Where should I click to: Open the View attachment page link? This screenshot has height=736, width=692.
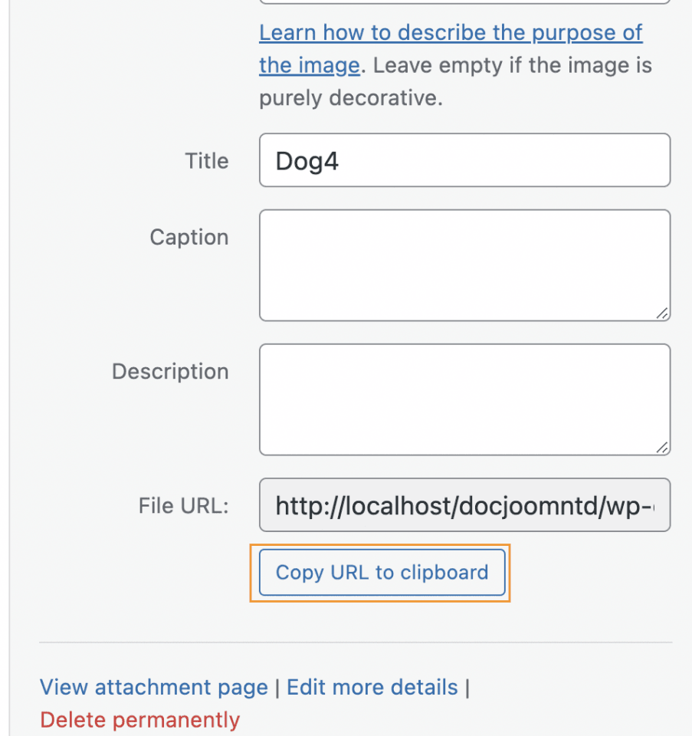point(153,688)
